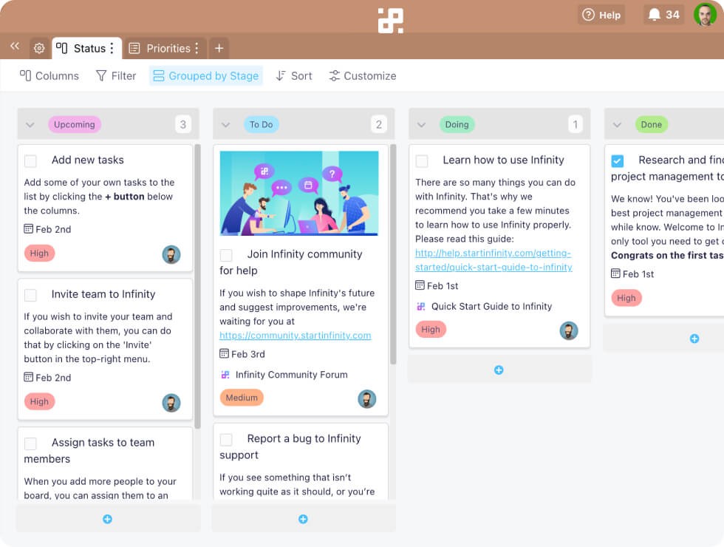724x547 pixels.
Task: Open board settings gear icon
Action: 39,48
